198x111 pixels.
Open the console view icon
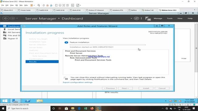tap(73, 5)
